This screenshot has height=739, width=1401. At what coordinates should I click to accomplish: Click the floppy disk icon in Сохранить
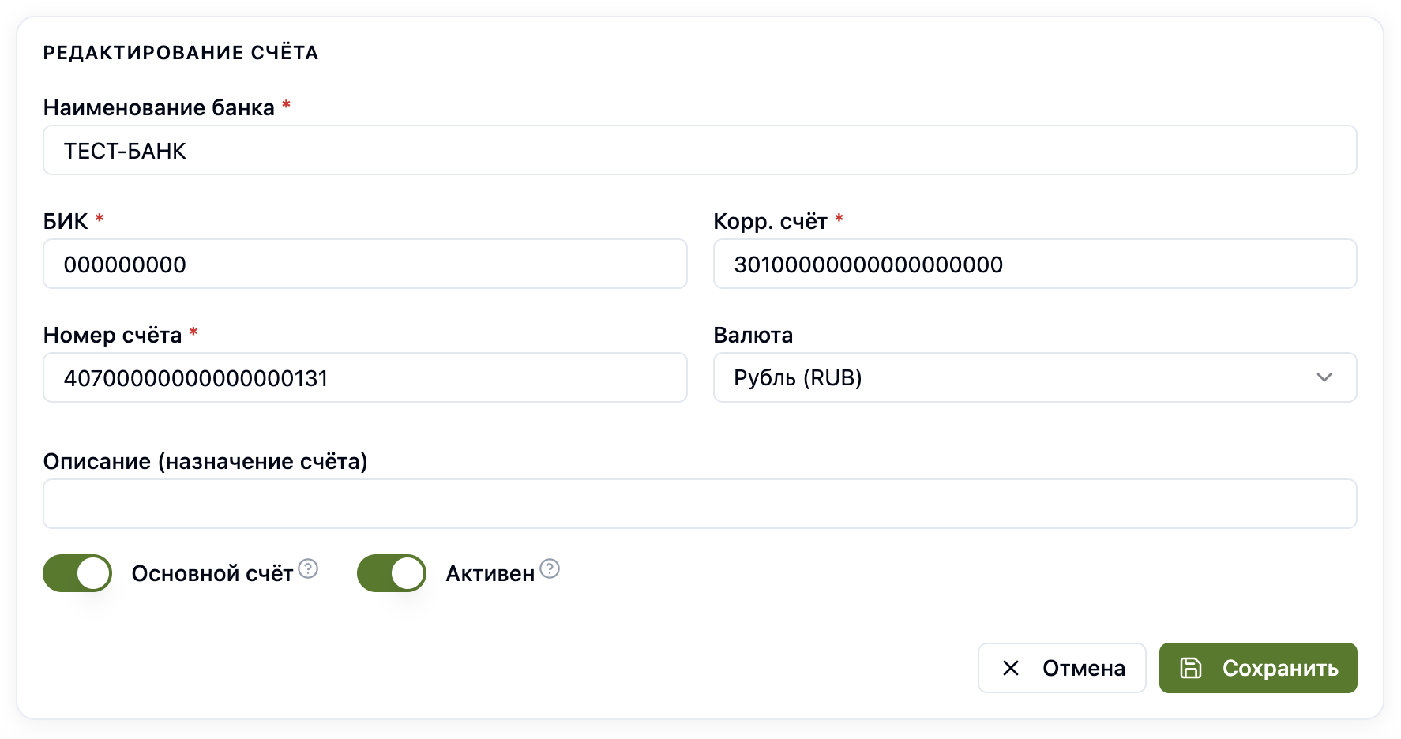tap(1190, 668)
